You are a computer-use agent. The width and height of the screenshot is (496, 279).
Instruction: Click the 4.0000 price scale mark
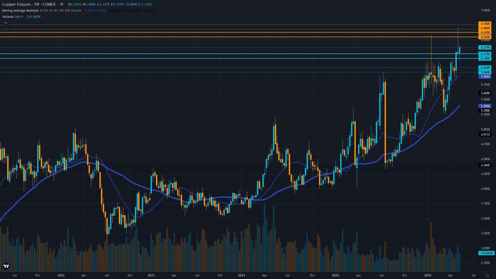[485, 189]
